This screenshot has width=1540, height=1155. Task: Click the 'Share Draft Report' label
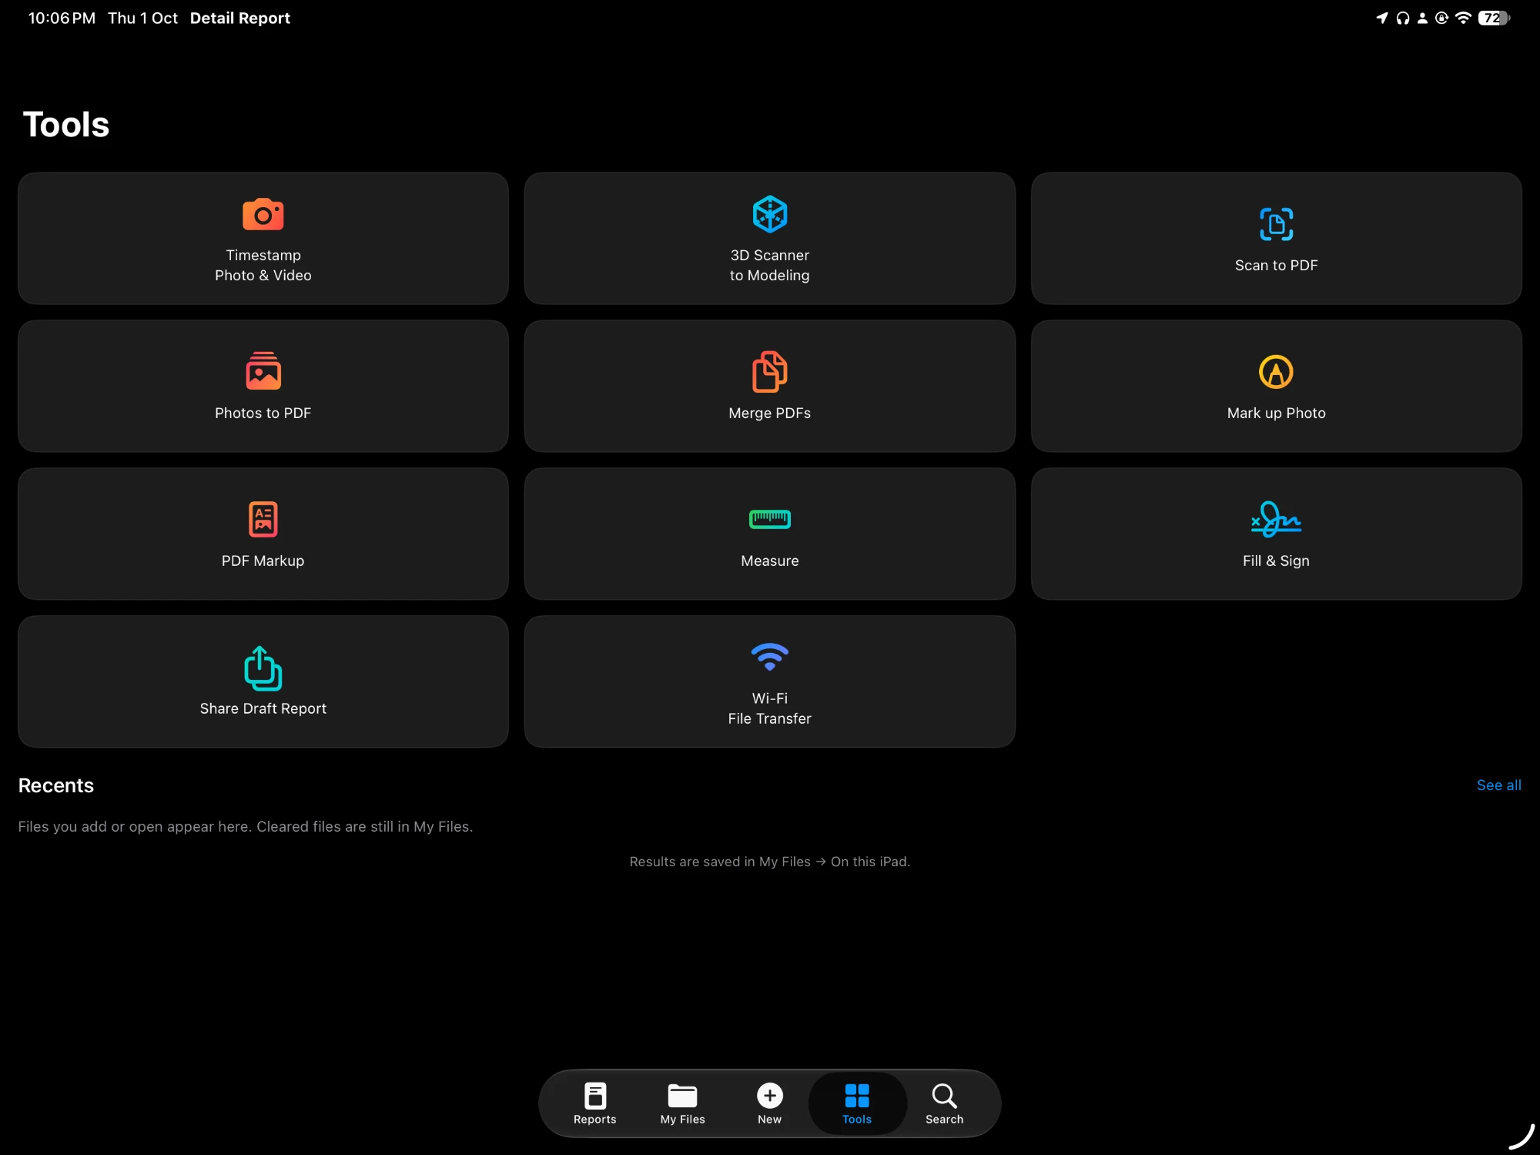(x=263, y=708)
